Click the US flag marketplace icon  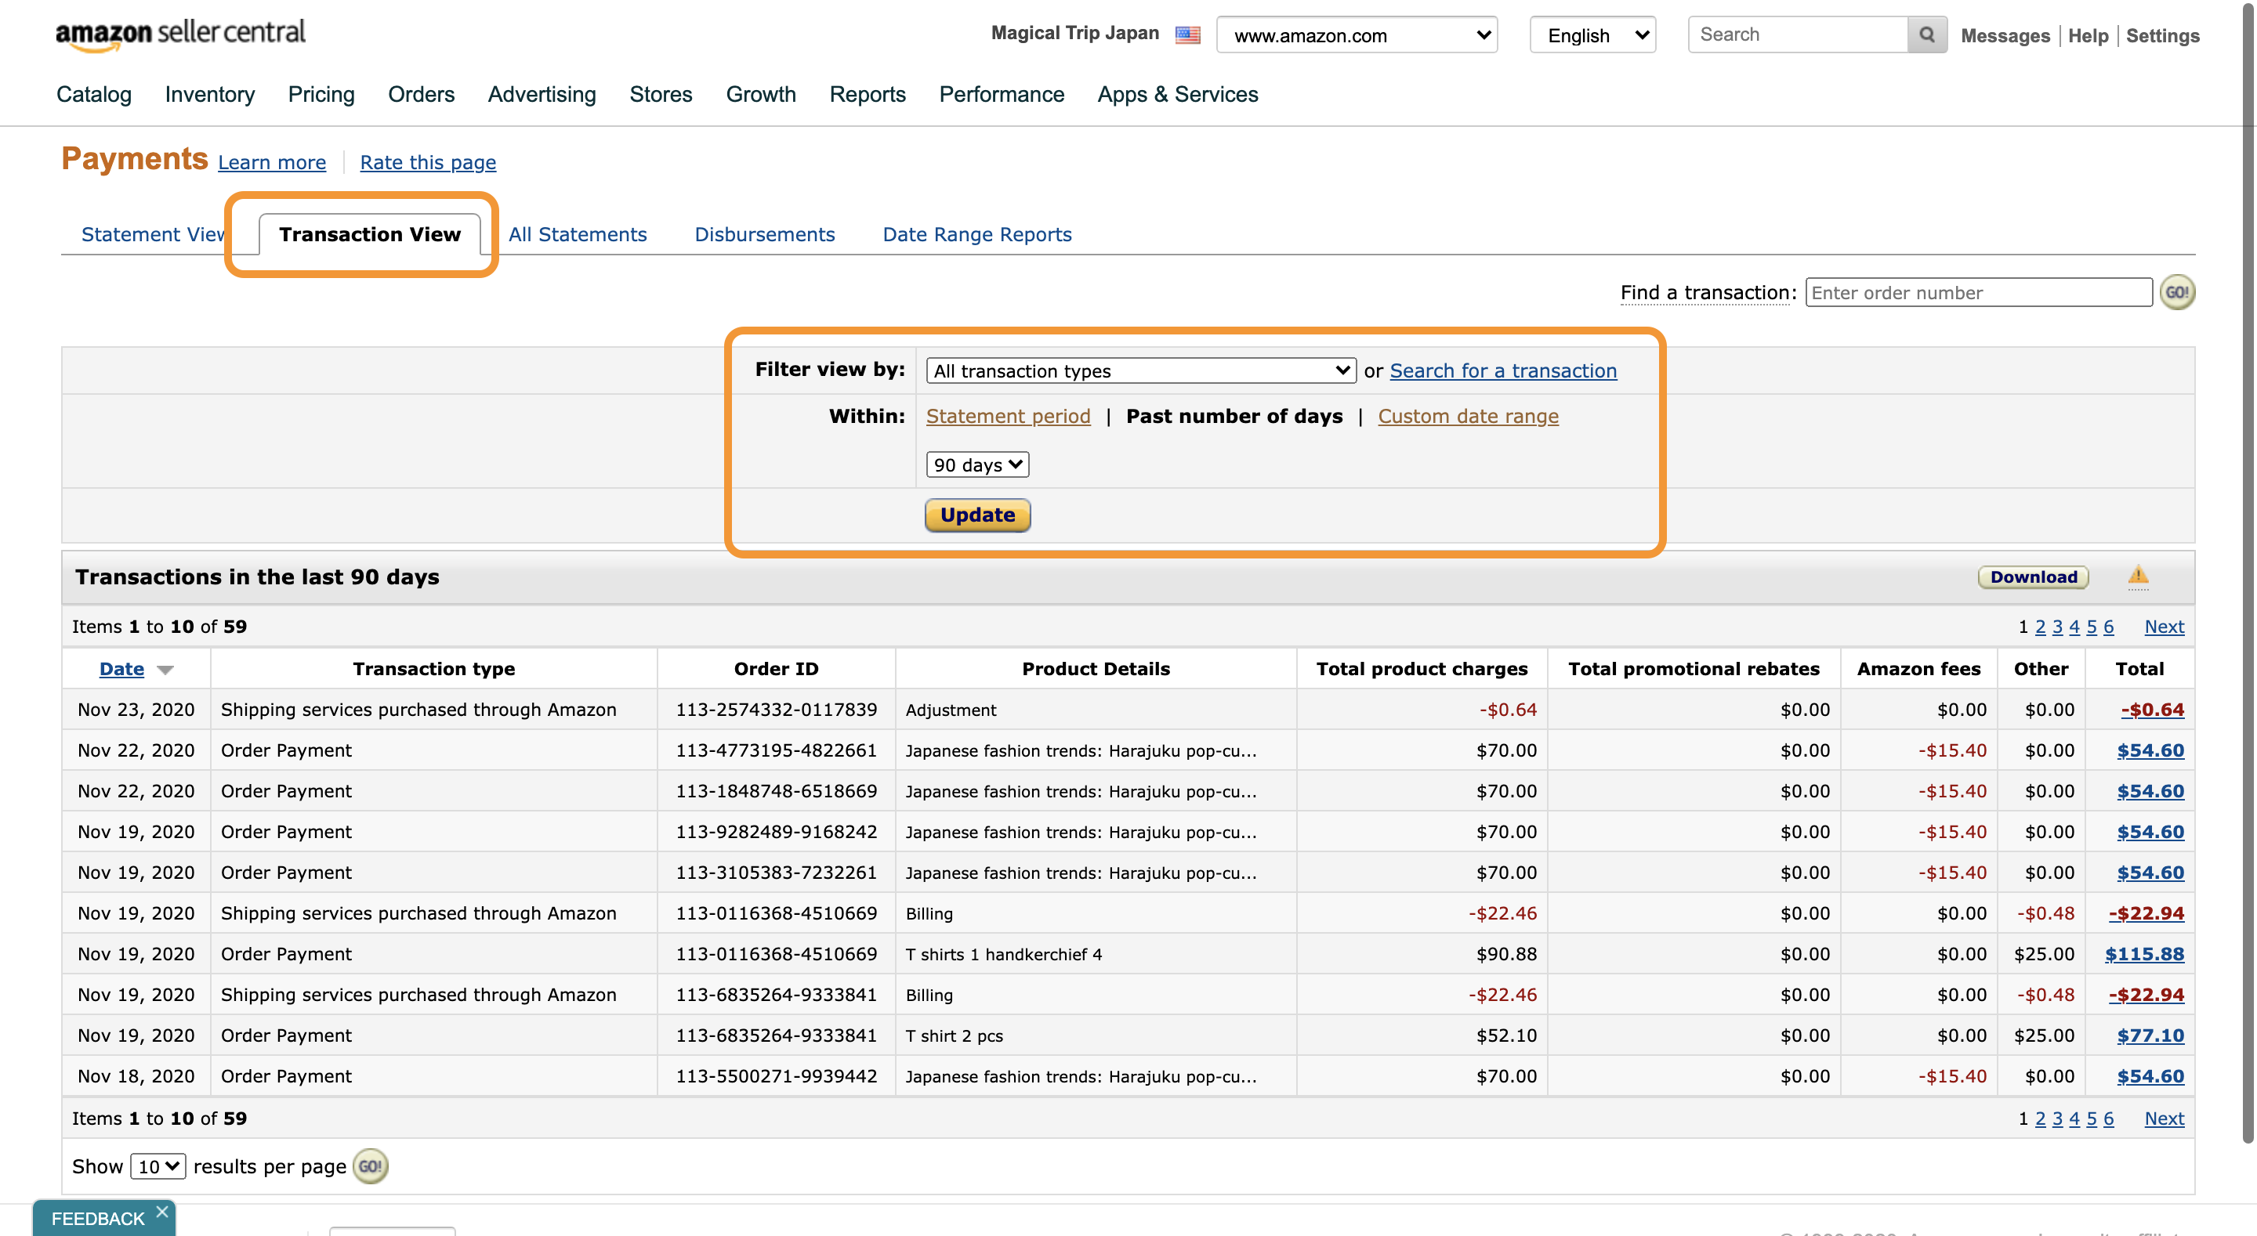click(x=1187, y=35)
